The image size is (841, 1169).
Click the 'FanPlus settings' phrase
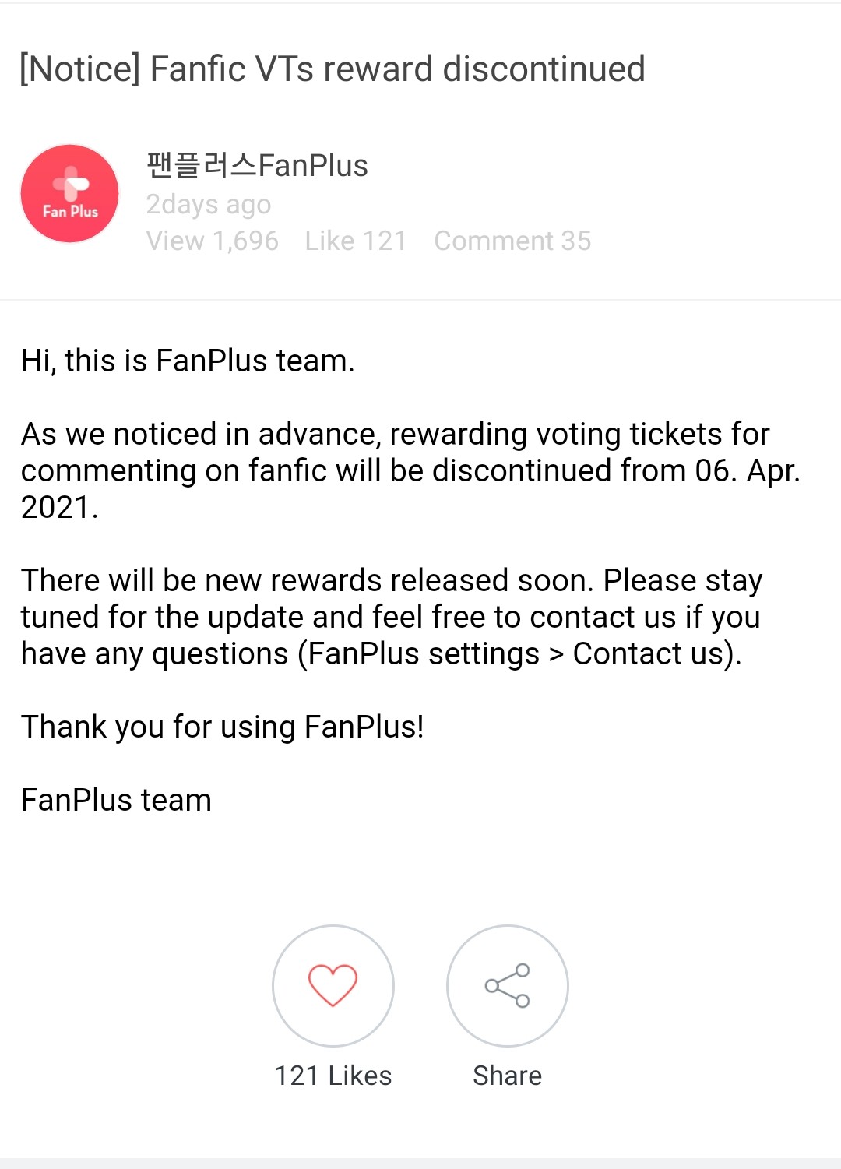coord(424,653)
